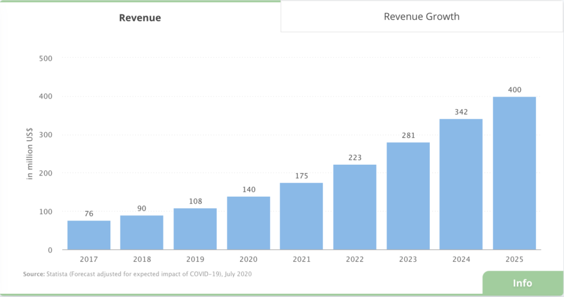This screenshot has width=564, height=297.
Task: Click the 281 value label above 2023
Action: click(408, 135)
